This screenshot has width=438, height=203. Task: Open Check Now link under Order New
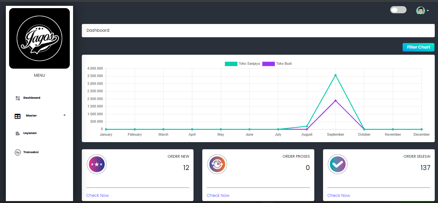click(97, 196)
